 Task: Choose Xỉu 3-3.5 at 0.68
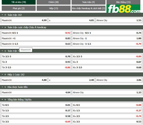[x=107, y=67]
